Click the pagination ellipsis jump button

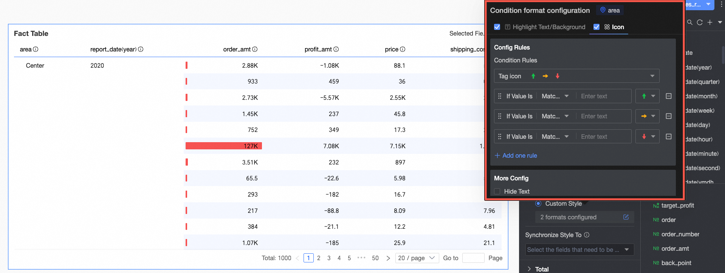(x=361, y=258)
